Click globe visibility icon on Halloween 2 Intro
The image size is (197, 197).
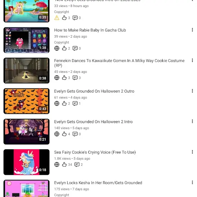[x=57, y=134]
